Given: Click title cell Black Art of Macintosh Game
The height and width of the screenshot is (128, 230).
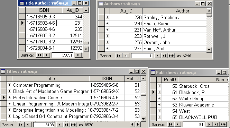Looking at the screenshot, I should click(x=50, y=91).
